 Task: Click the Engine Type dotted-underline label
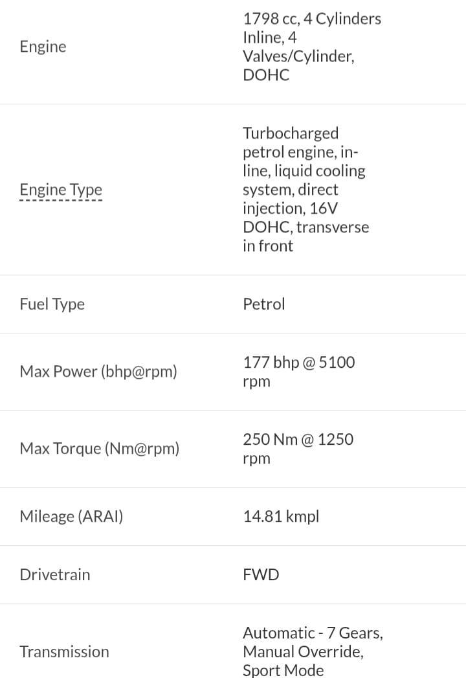61,190
